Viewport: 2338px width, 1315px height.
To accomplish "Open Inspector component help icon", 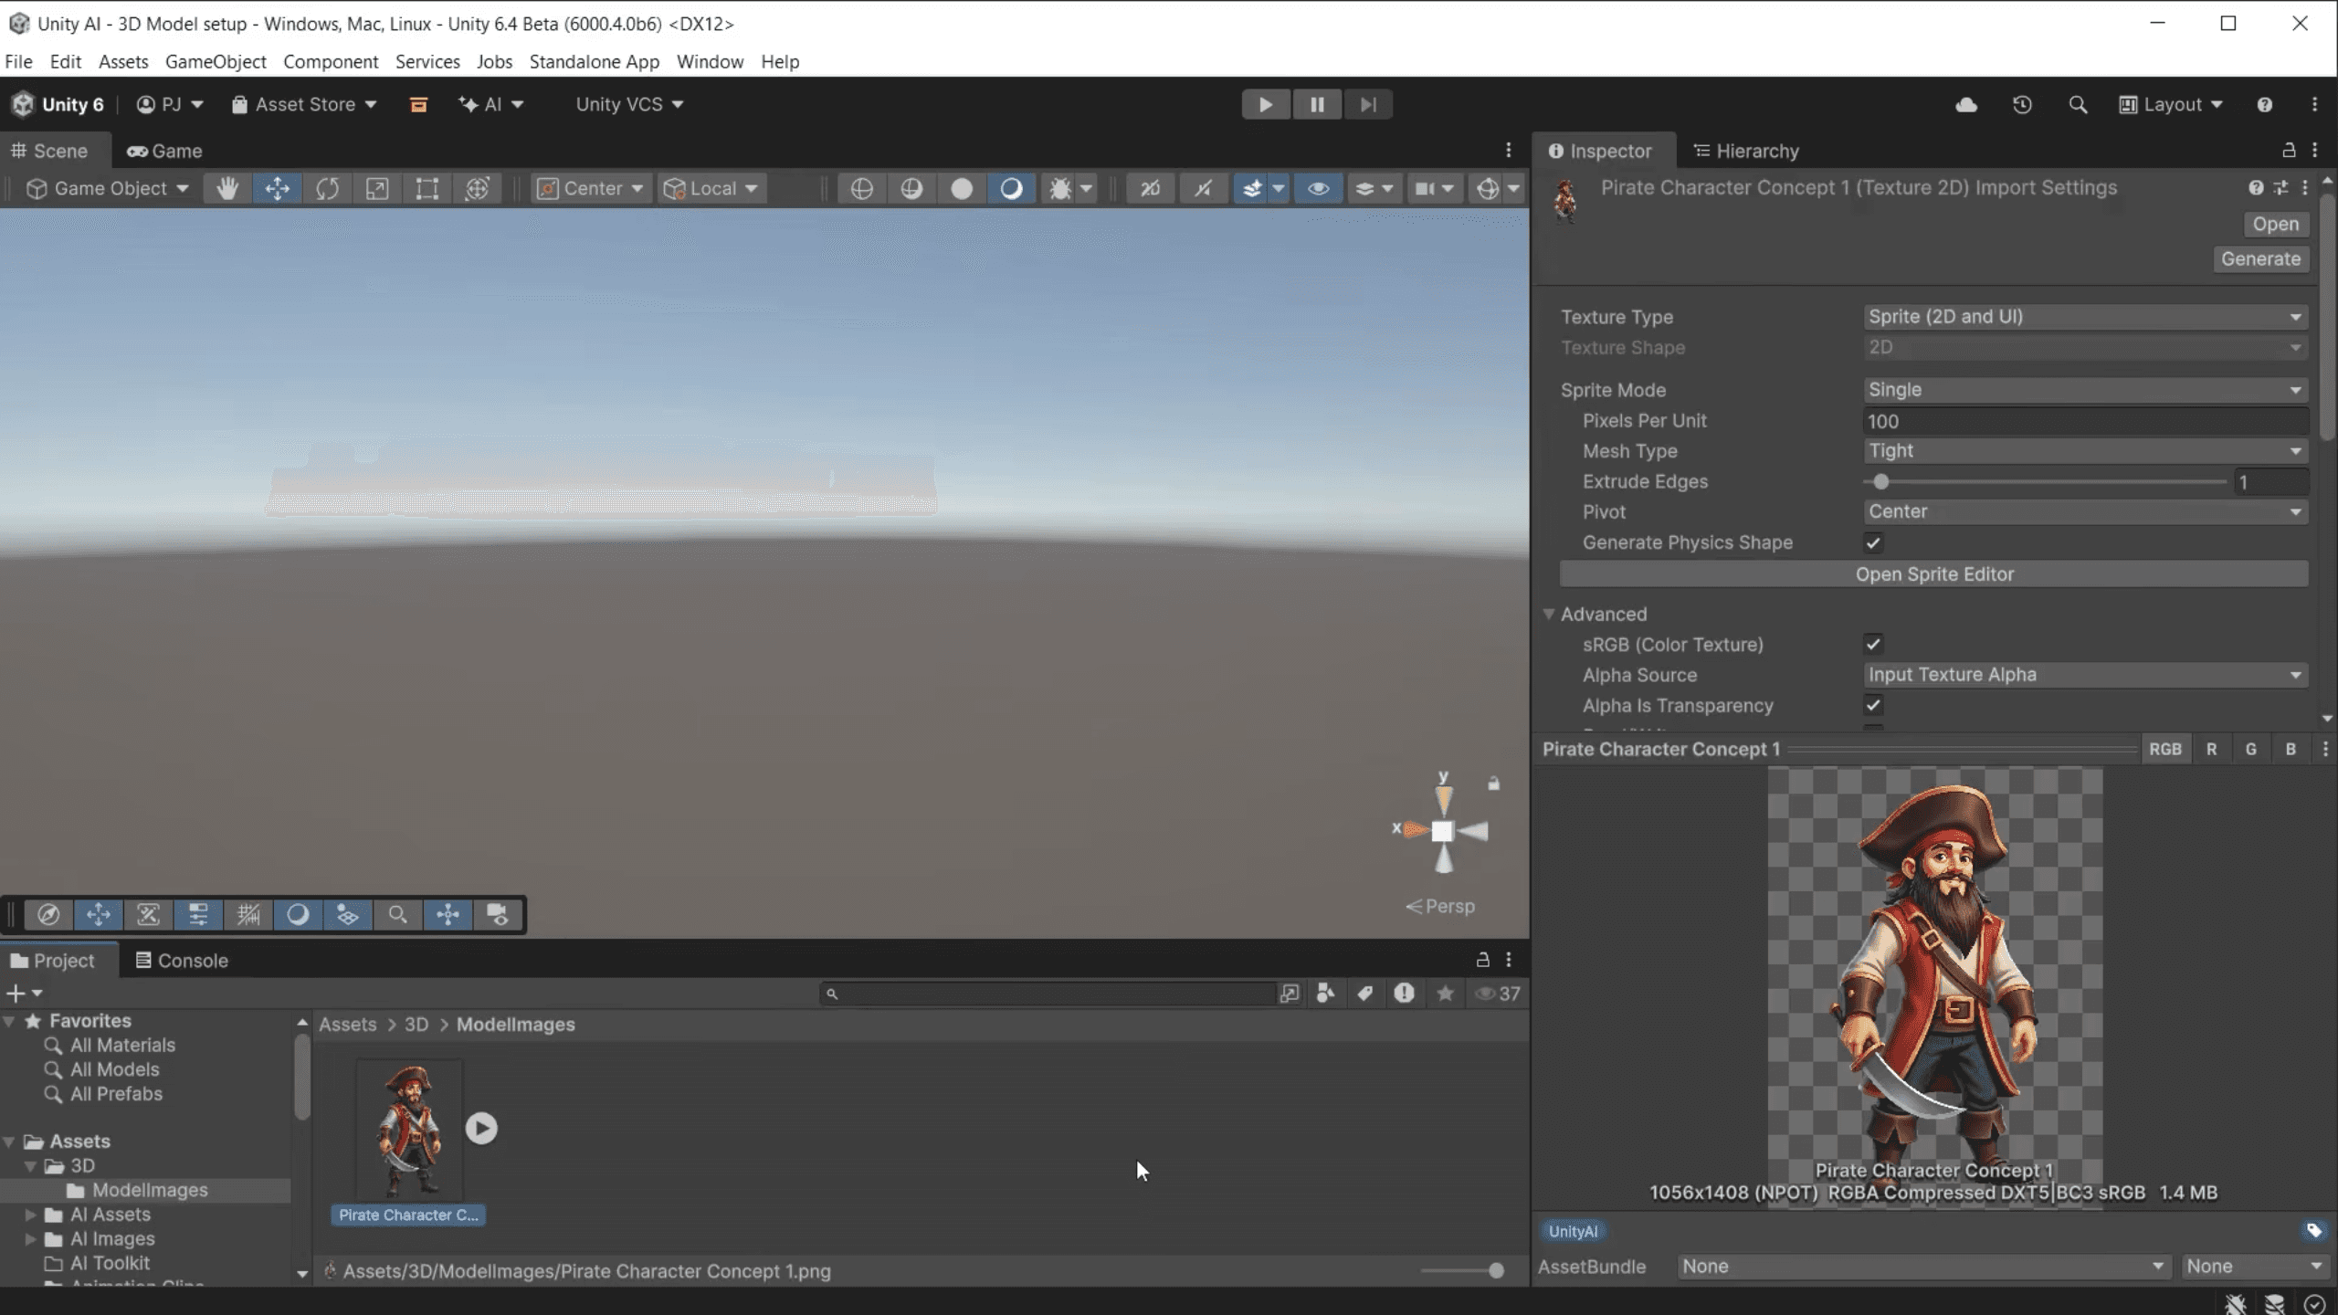I will click(2256, 188).
